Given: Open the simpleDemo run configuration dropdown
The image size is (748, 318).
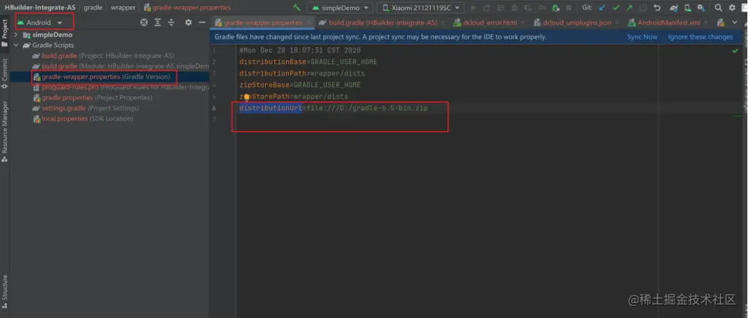Looking at the screenshot, I should pyautogui.click(x=340, y=7).
